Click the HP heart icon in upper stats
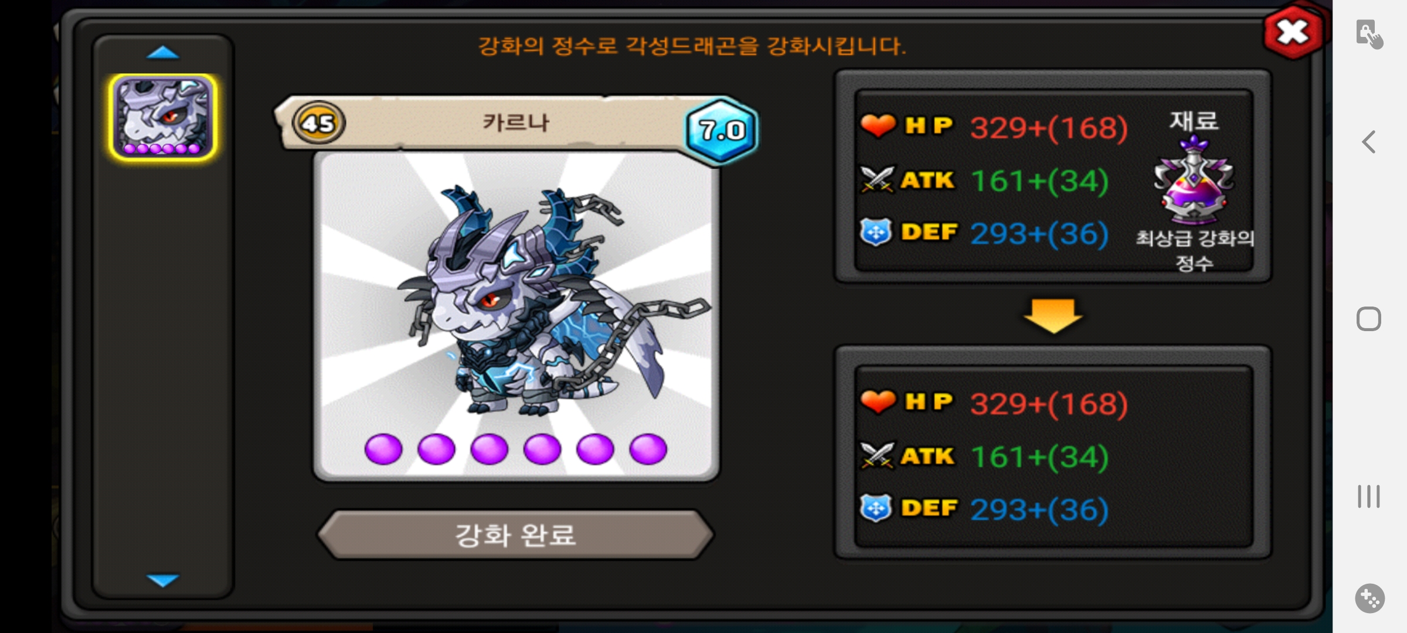1407x633 pixels. 878,125
